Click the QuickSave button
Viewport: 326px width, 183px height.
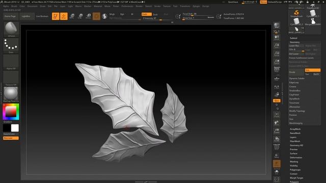(x=233, y=2)
